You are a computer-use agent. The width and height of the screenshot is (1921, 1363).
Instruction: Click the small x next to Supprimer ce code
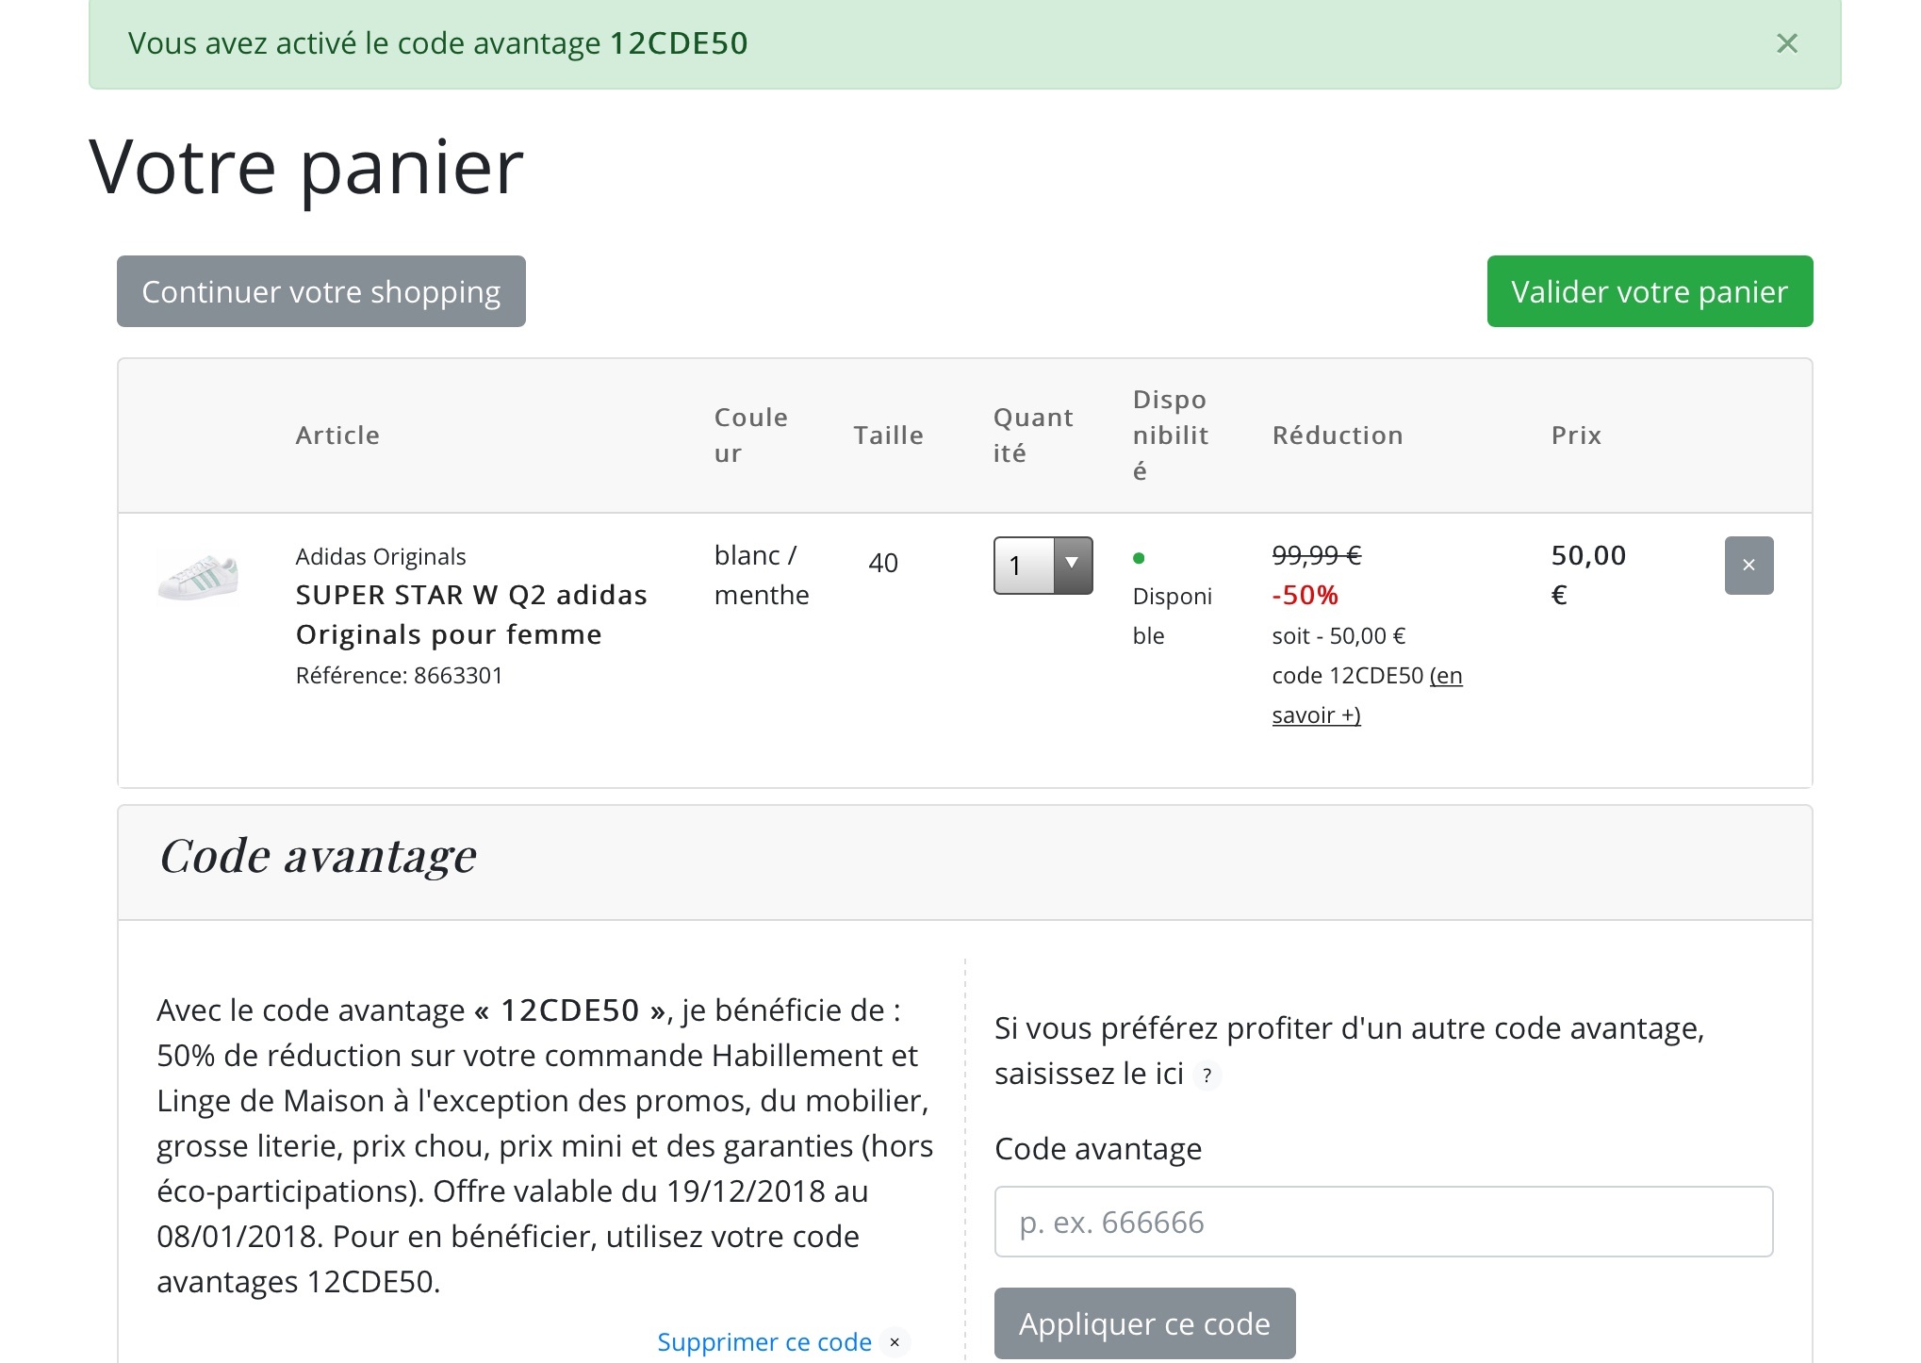(x=895, y=1341)
